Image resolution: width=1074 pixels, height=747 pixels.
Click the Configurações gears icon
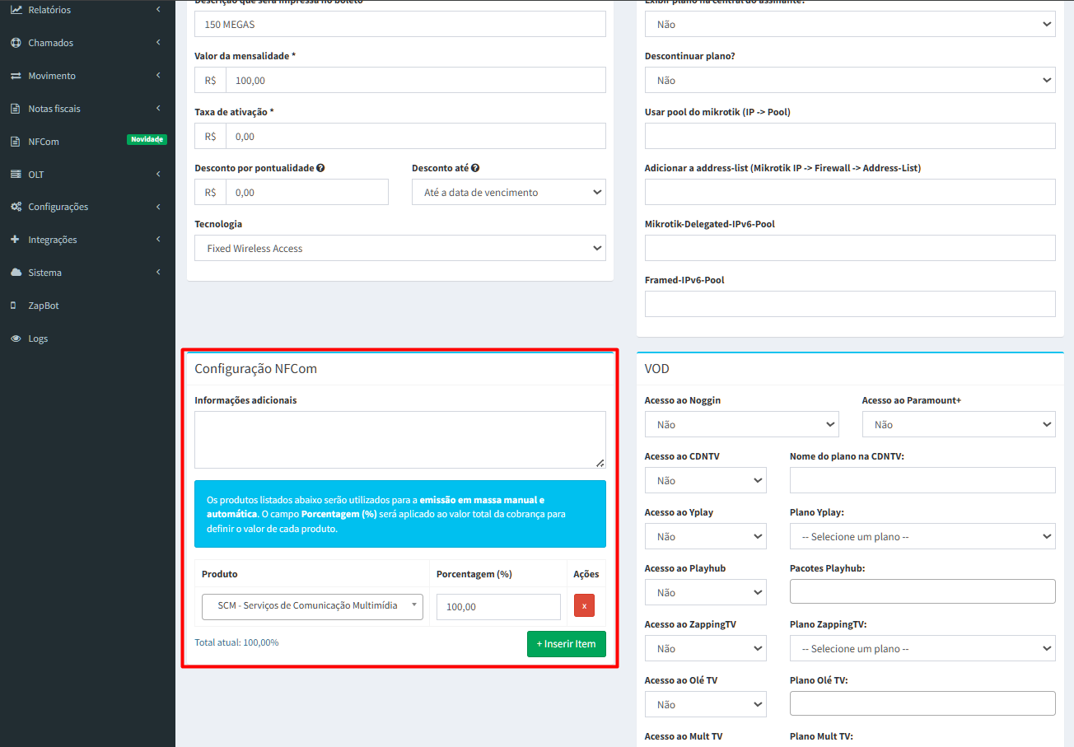(x=16, y=207)
